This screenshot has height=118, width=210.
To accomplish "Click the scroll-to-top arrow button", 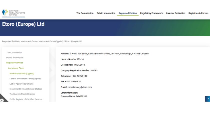I will click(208, 99).
